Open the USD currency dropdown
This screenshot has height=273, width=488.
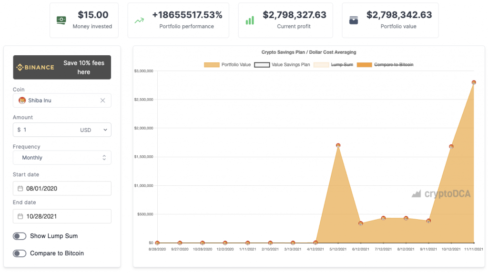pos(93,130)
